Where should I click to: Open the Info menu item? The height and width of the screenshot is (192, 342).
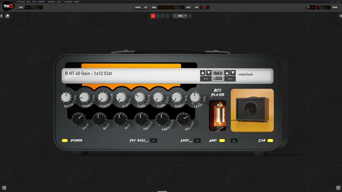point(59,2)
